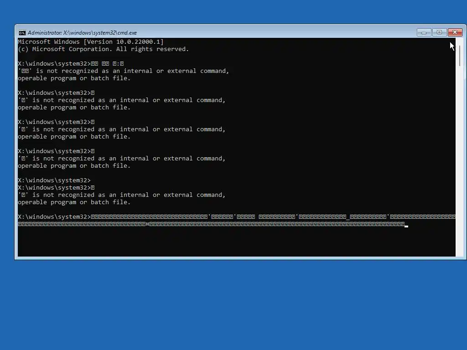This screenshot has height=350, width=467.
Task: Open the cmd.exe title bar system icon
Action: (22, 33)
